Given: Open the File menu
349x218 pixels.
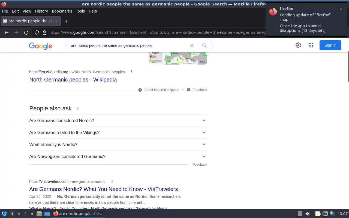Looking at the screenshot, I should coord(5,11).
